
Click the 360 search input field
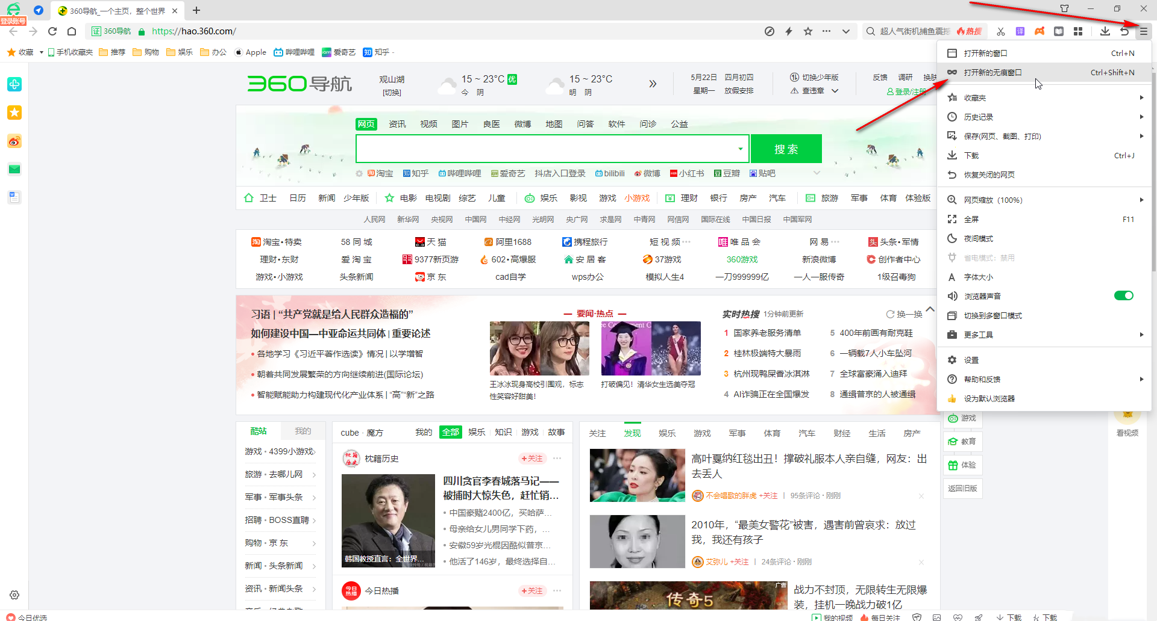coord(547,149)
